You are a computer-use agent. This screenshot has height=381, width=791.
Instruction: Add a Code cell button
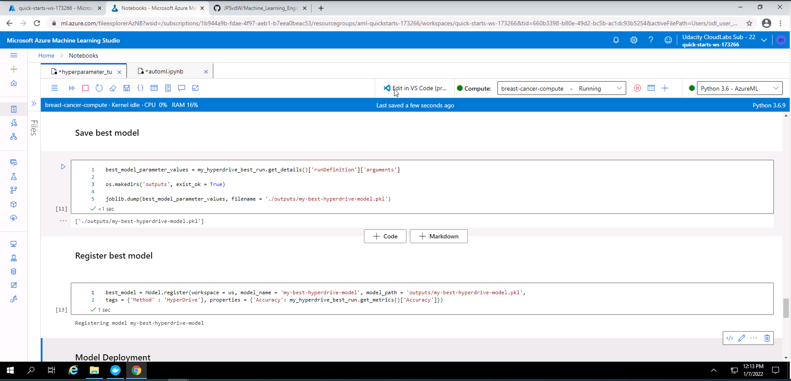(x=385, y=236)
